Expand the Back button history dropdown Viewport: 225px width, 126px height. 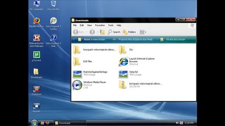pyautogui.click(x=86, y=32)
